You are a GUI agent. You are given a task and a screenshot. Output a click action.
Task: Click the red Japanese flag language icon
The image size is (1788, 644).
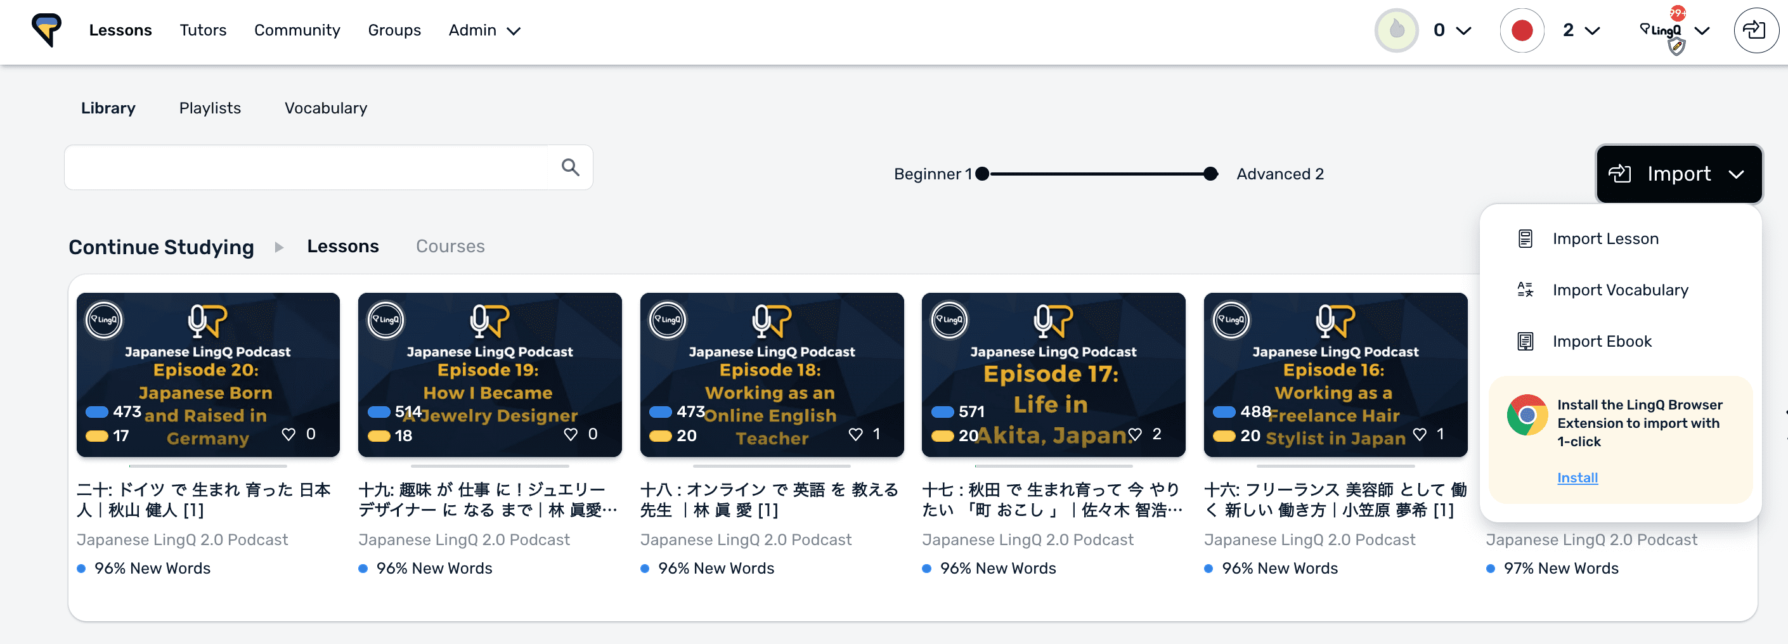click(1522, 30)
